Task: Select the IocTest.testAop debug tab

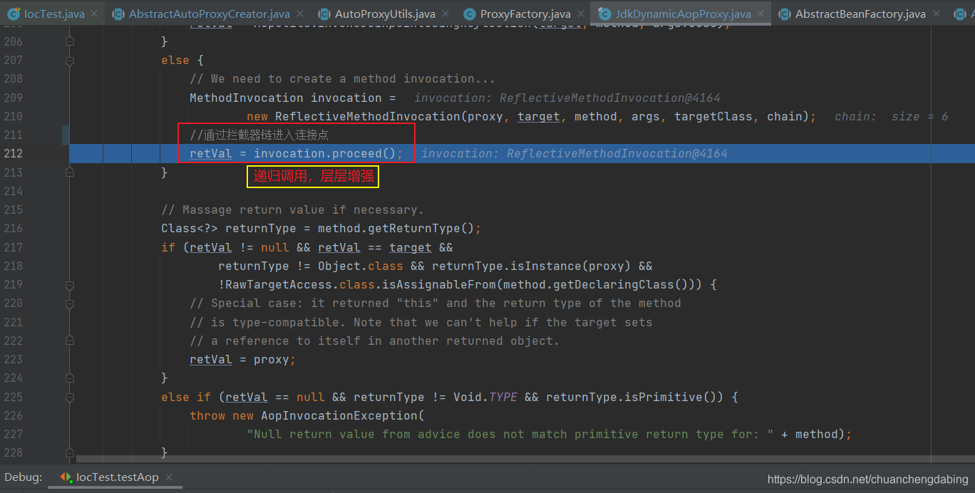Action: coord(117,477)
